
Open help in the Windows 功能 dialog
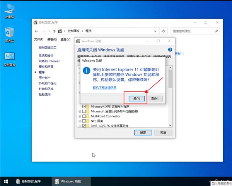point(170,50)
